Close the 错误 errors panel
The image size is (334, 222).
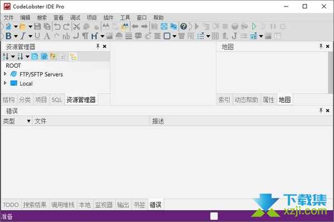(328, 110)
